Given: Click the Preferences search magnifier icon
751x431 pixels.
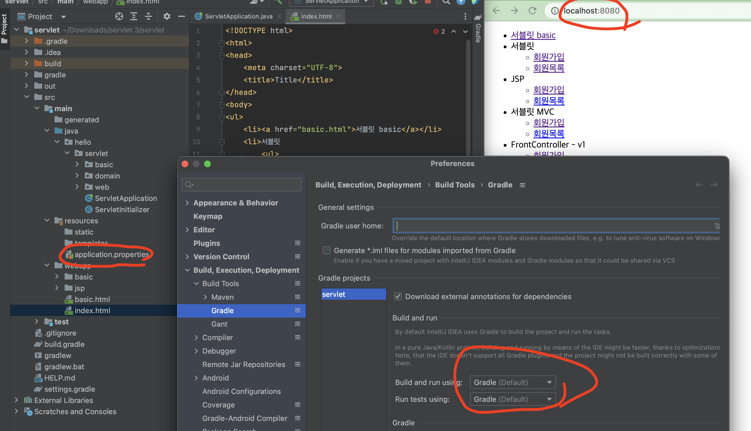Looking at the screenshot, I should click(x=189, y=185).
